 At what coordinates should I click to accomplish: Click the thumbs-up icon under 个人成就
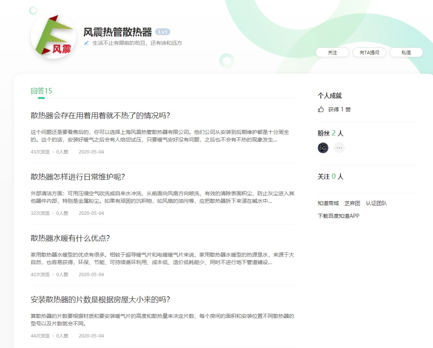(320, 109)
